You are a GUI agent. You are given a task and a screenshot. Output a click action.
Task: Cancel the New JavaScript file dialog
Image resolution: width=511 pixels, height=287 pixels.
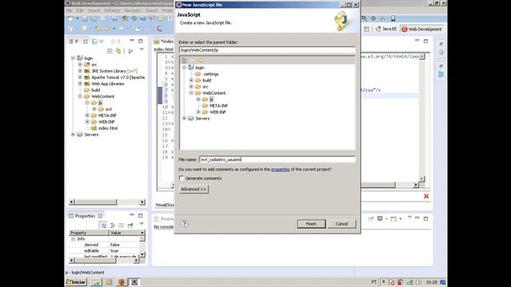click(342, 224)
